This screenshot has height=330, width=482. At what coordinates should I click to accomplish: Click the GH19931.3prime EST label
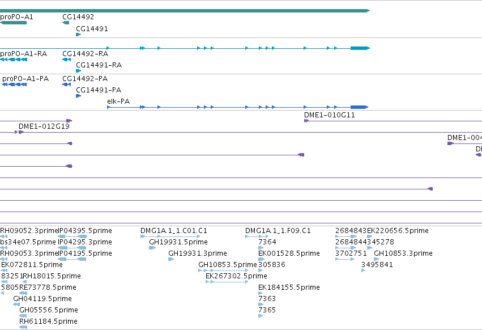tap(197, 253)
